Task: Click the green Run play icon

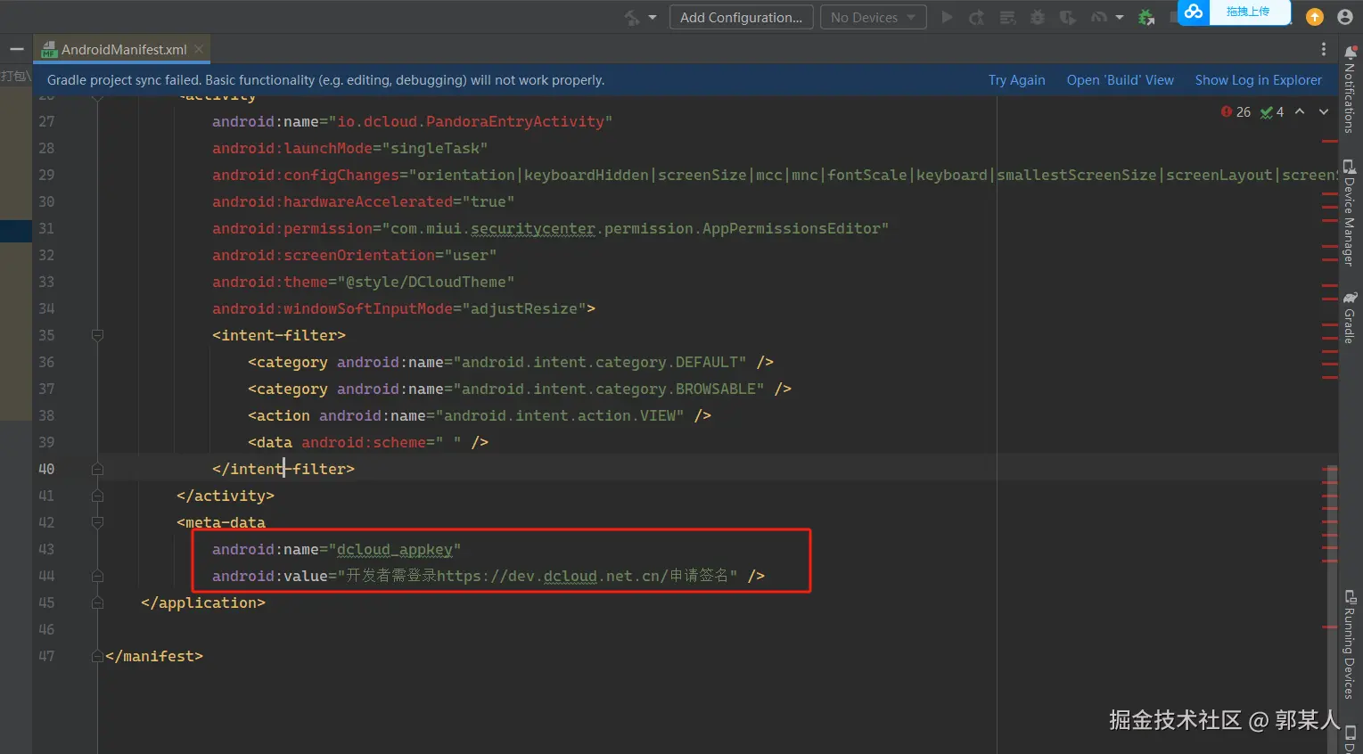Action: pos(947,17)
